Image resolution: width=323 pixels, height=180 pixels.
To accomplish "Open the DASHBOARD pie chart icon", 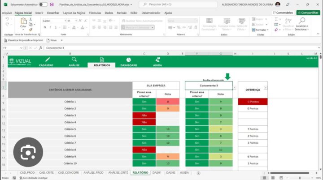I will coord(129,60).
